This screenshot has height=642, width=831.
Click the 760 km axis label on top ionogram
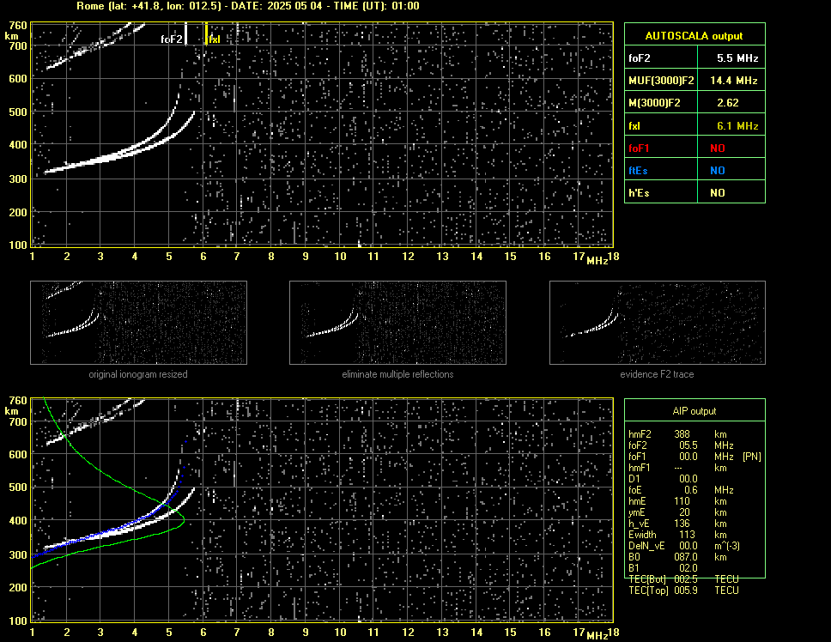(x=17, y=26)
